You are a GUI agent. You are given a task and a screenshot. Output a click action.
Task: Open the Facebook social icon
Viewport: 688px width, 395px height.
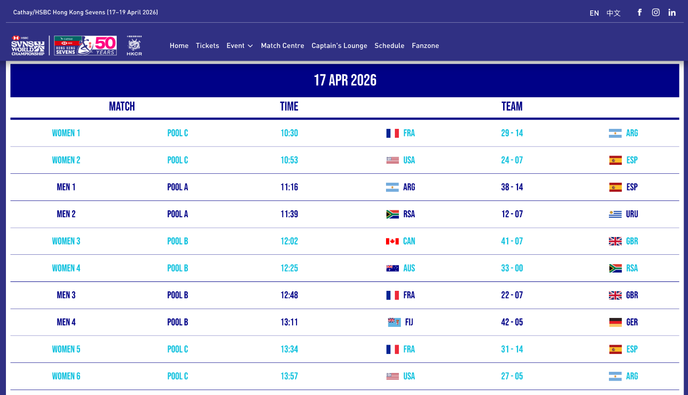(x=640, y=12)
